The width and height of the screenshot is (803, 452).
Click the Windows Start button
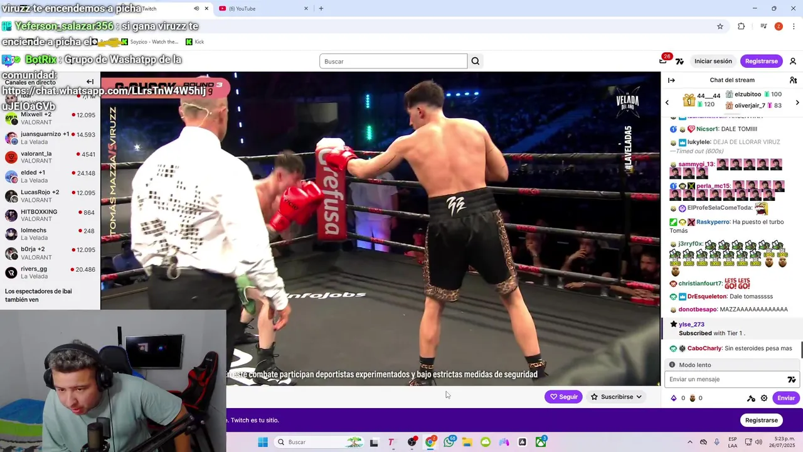(263, 442)
